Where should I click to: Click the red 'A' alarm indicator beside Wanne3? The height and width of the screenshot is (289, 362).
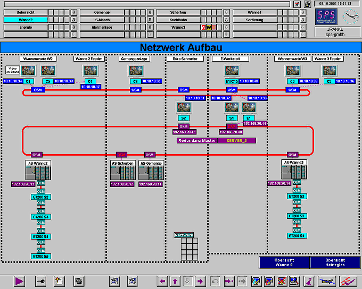(x=203, y=27)
